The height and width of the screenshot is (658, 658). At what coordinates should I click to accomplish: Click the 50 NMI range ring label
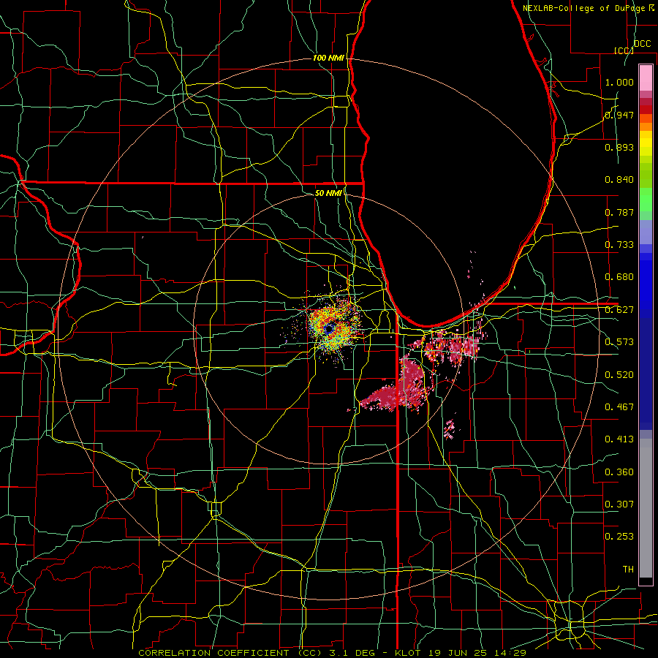328,193
